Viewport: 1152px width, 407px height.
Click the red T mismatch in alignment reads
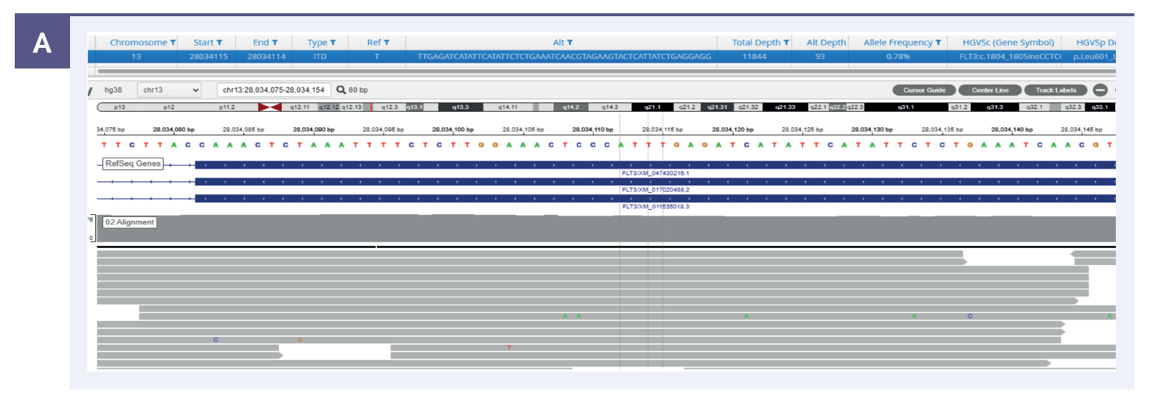click(x=508, y=347)
